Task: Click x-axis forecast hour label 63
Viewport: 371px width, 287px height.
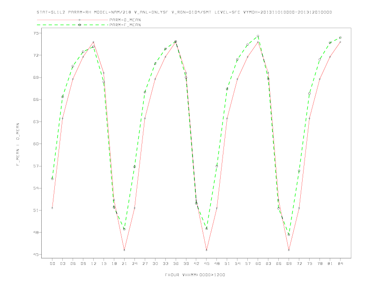Action: (x=268, y=264)
